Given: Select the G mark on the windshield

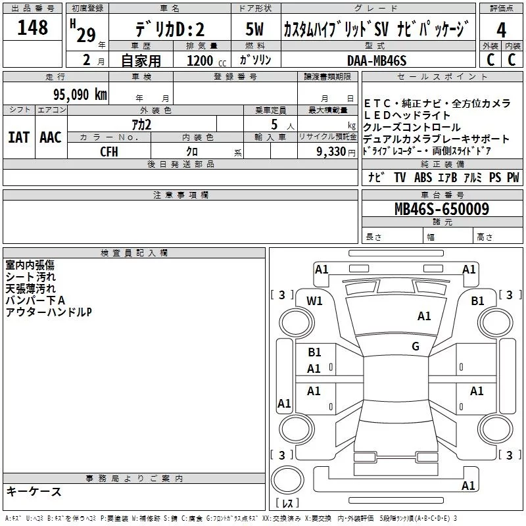Looking at the screenshot, I should pyautogui.click(x=416, y=347).
